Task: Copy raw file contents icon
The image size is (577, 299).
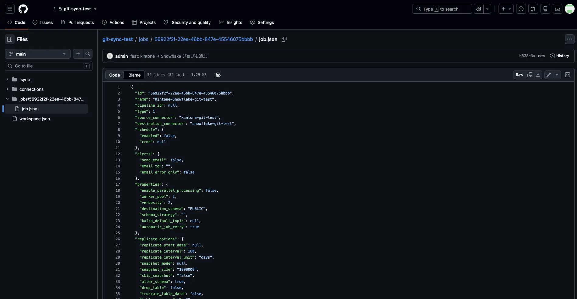Action: pyautogui.click(x=530, y=75)
